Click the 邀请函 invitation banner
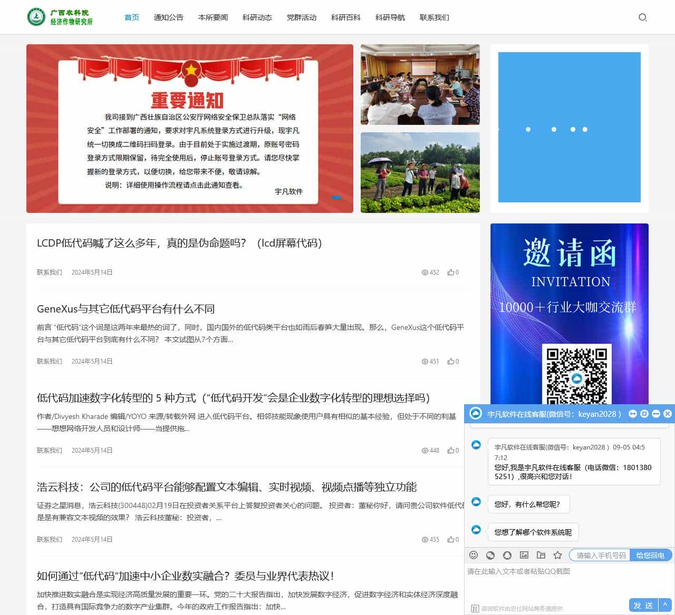Viewport: 675px width, 615px height. click(570, 314)
